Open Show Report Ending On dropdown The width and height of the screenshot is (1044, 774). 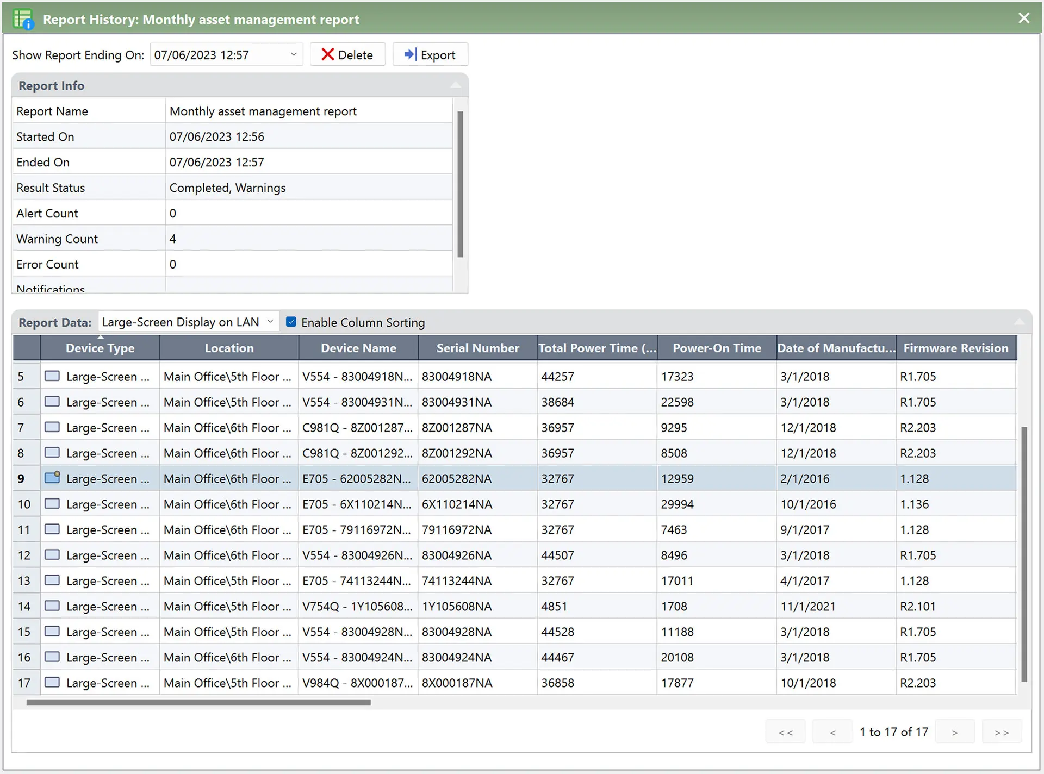click(293, 54)
